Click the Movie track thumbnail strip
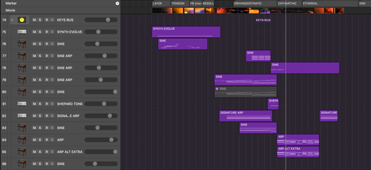This screenshot has height=170, width=371. coord(247,10)
